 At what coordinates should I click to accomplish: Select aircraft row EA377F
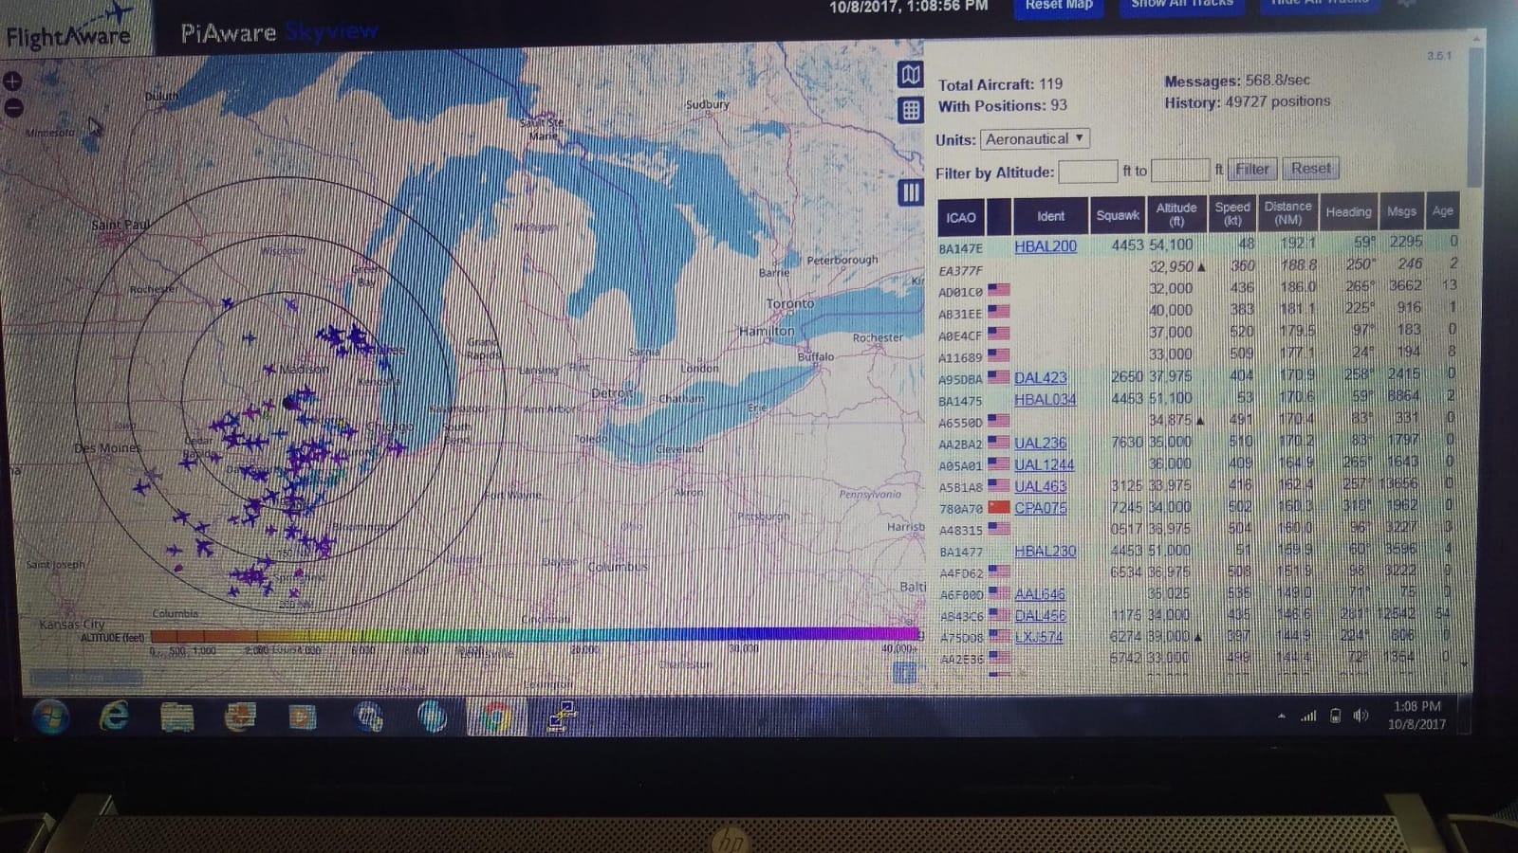coord(1199,268)
